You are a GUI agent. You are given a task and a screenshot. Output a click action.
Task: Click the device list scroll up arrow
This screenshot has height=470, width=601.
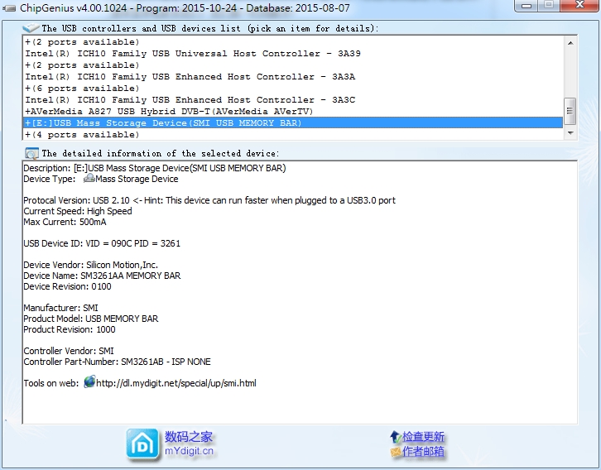pyautogui.click(x=570, y=43)
